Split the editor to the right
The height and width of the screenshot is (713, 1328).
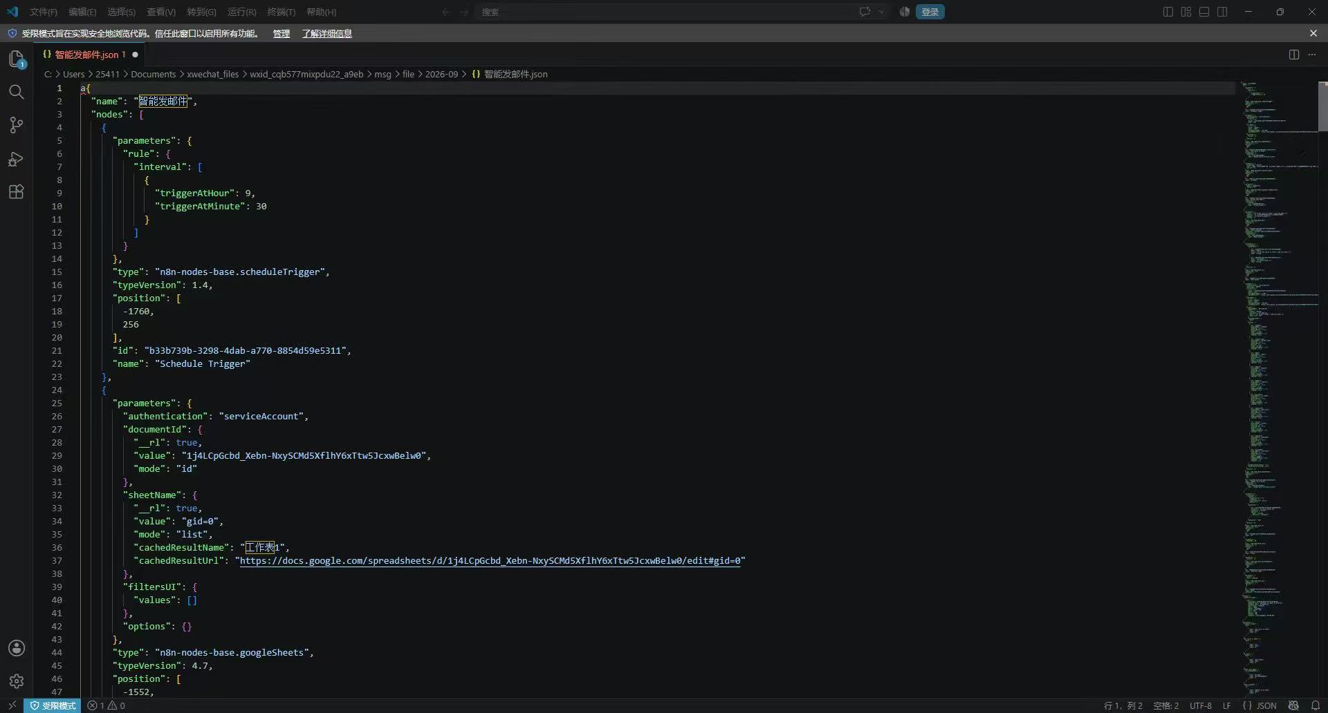tap(1294, 55)
